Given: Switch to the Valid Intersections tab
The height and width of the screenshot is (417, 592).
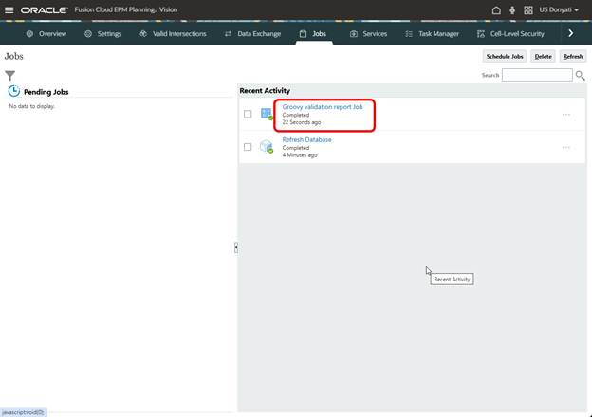Looking at the screenshot, I should tap(174, 33).
